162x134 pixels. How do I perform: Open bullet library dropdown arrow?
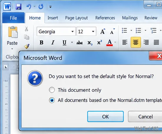[131, 30]
